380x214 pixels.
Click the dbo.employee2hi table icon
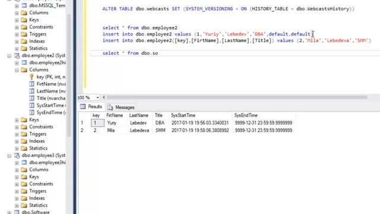(24, 62)
